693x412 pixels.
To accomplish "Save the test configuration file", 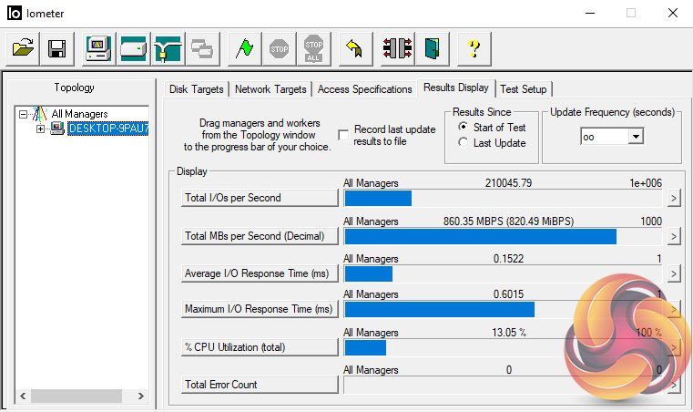I will 57,48.
